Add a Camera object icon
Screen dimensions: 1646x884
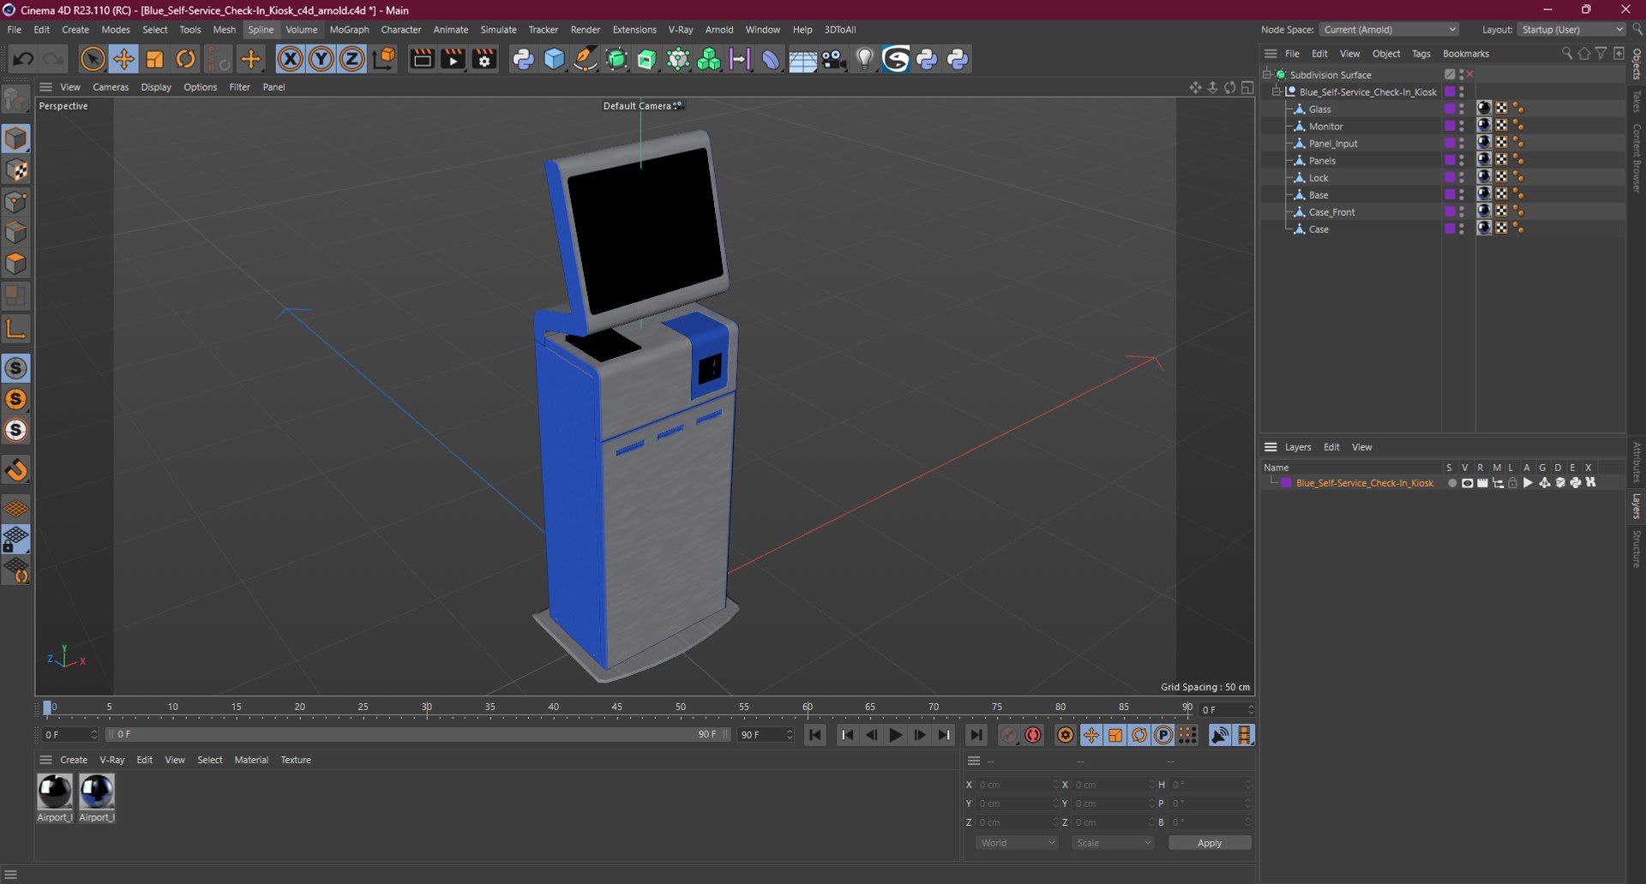coord(833,59)
